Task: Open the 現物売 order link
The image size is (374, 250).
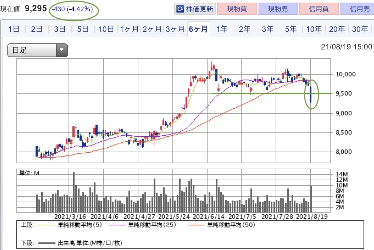Action: (278, 9)
